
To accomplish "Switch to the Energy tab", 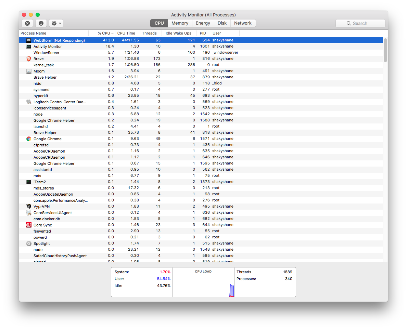I will tap(203, 23).
